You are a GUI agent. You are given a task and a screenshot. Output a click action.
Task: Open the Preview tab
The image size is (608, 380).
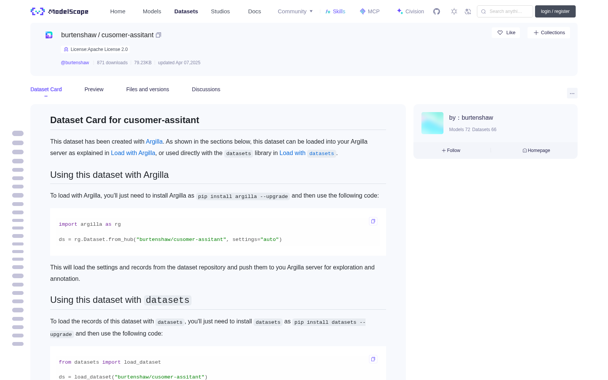coord(94,89)
